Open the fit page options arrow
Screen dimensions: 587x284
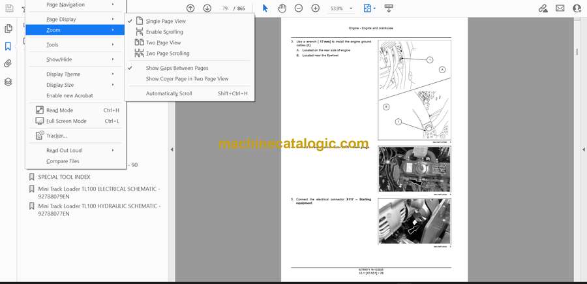(x=374, y=8)
